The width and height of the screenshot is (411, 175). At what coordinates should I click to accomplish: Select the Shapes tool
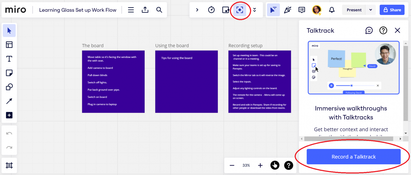pos(9,87)
